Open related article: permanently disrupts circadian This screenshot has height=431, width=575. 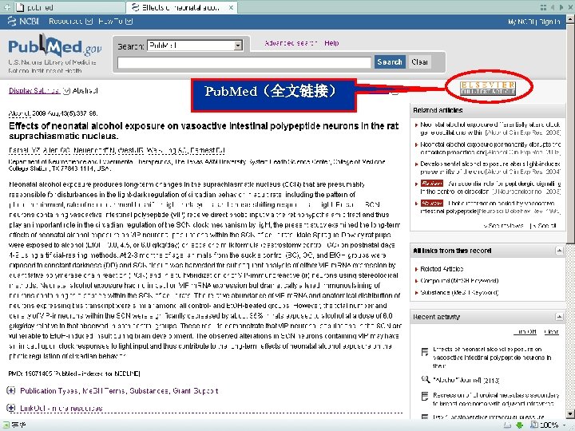(x=490, y=148)
